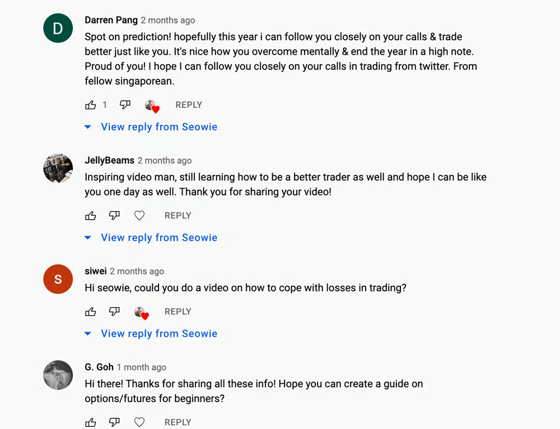Like G. Goh's comment

[x=91, y=422]
